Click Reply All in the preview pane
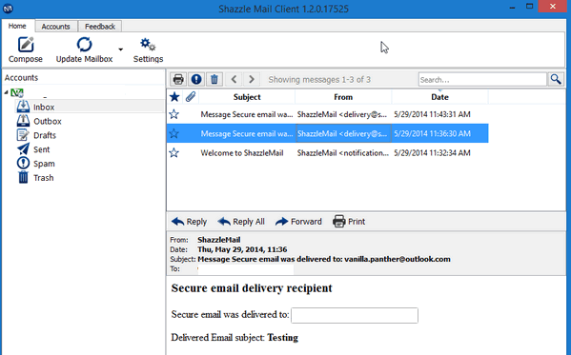The image size is (571, 355). point(241,222)
